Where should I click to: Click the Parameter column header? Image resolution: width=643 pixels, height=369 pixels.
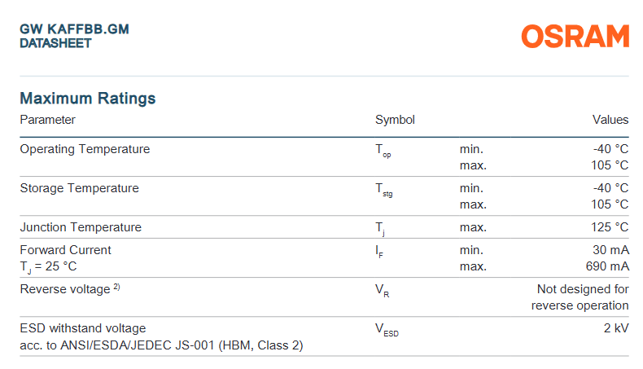(47, 120)
